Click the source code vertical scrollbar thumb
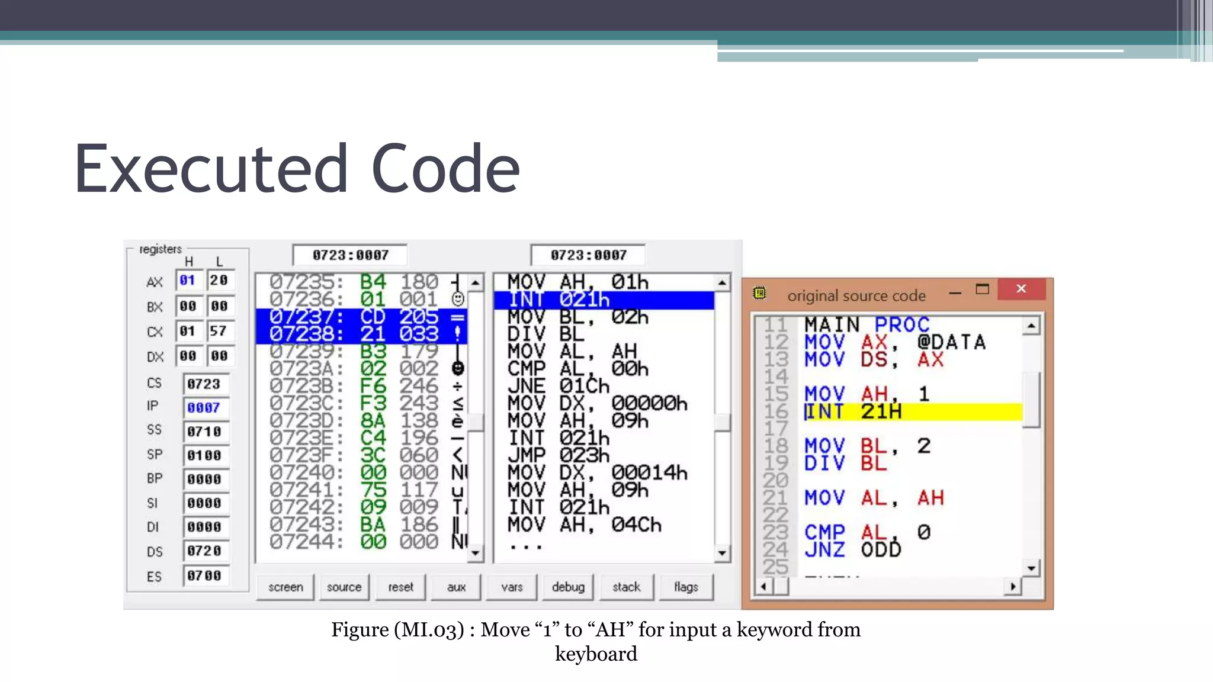Screen dimensions: 1213x682 tap(1031, 400)
